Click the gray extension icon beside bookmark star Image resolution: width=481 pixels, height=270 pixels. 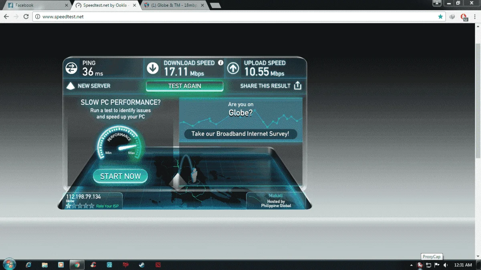pos(452,17)
